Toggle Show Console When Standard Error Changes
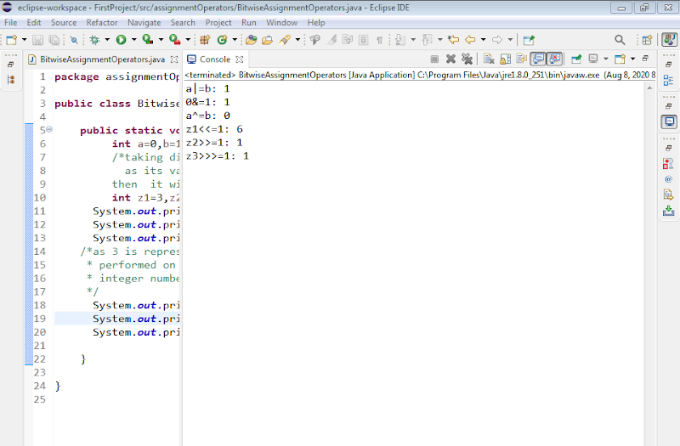 coord(554,59)
